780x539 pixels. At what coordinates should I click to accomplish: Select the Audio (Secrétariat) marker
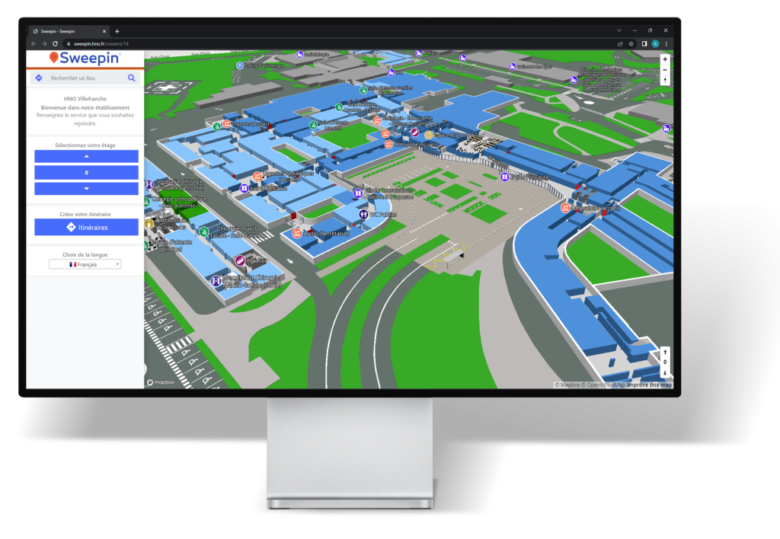297,233
